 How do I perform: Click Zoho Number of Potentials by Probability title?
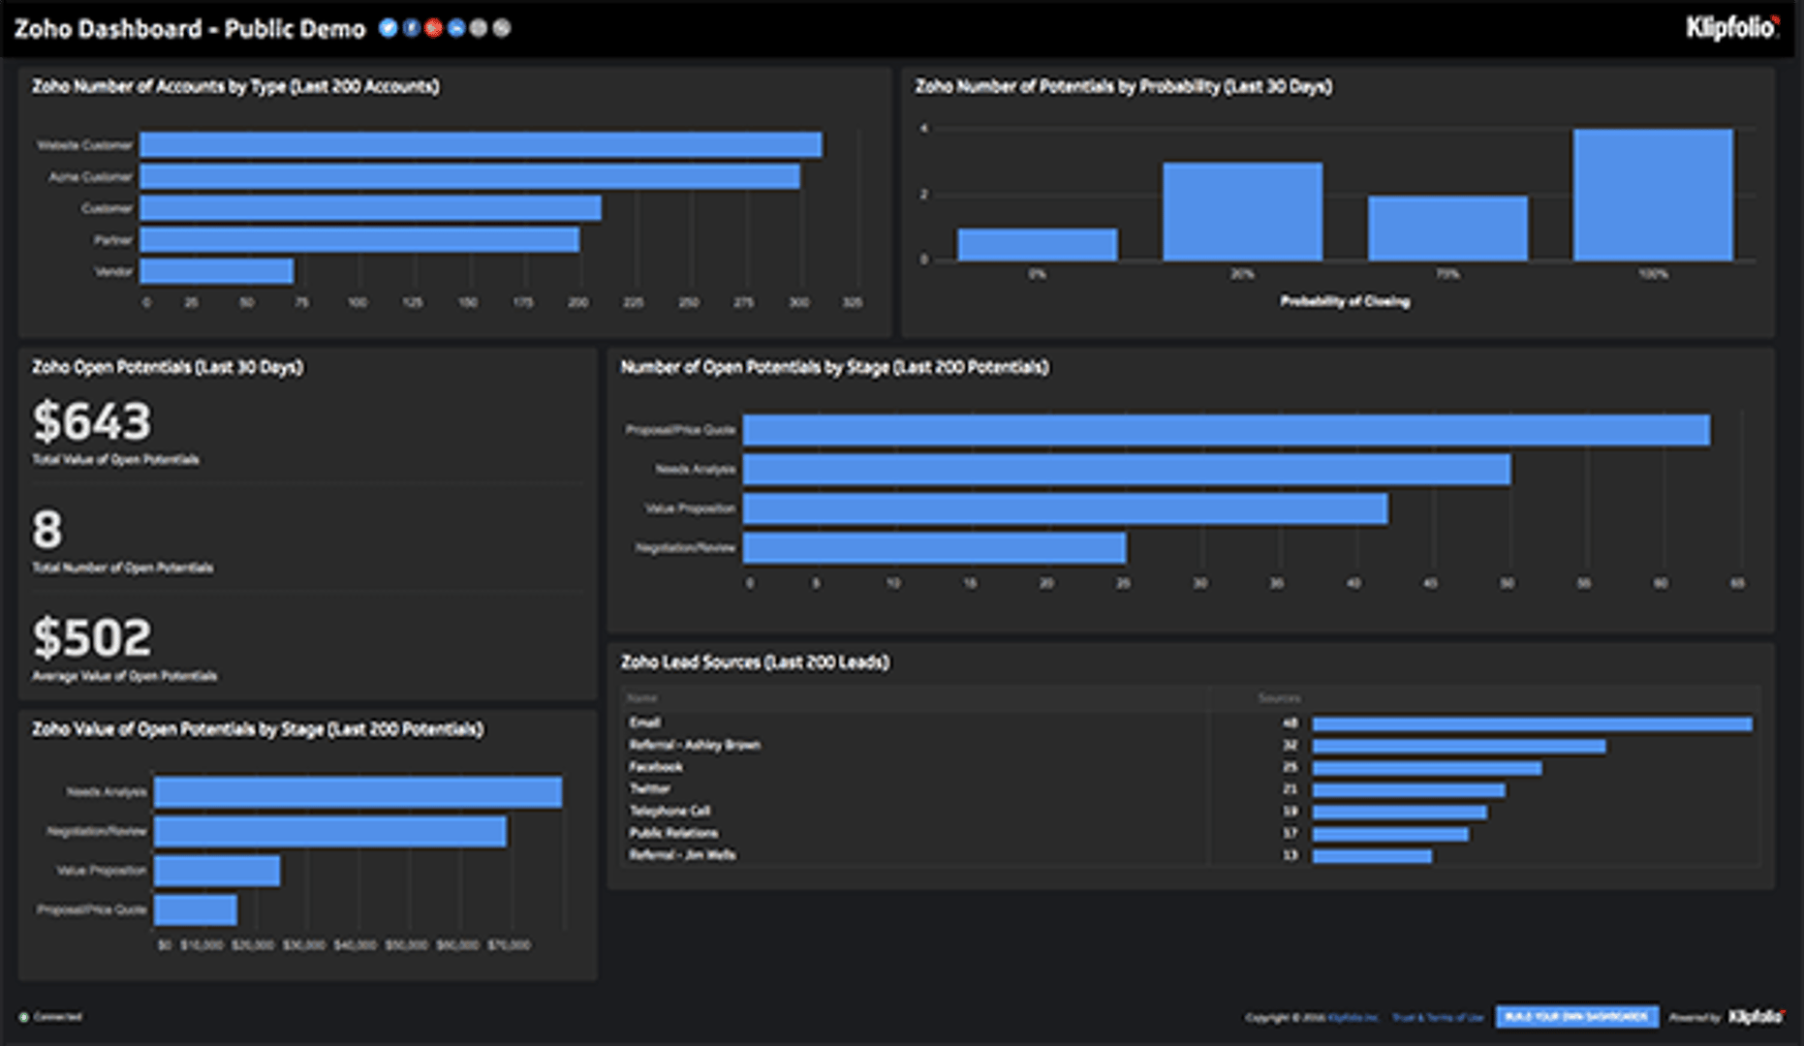point(1124,86)
